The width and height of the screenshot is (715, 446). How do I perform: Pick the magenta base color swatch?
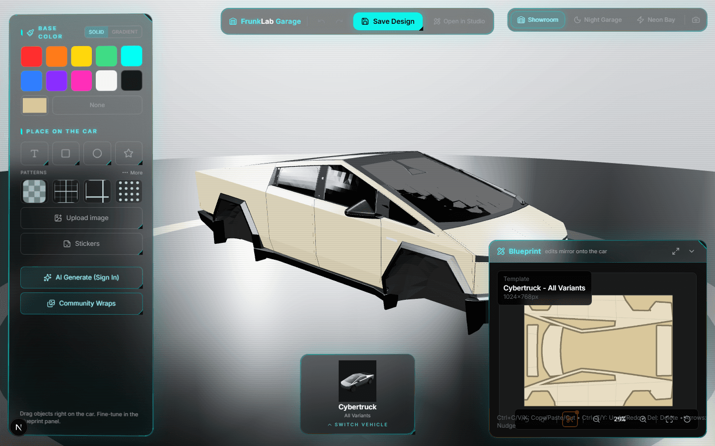point(81,80)
